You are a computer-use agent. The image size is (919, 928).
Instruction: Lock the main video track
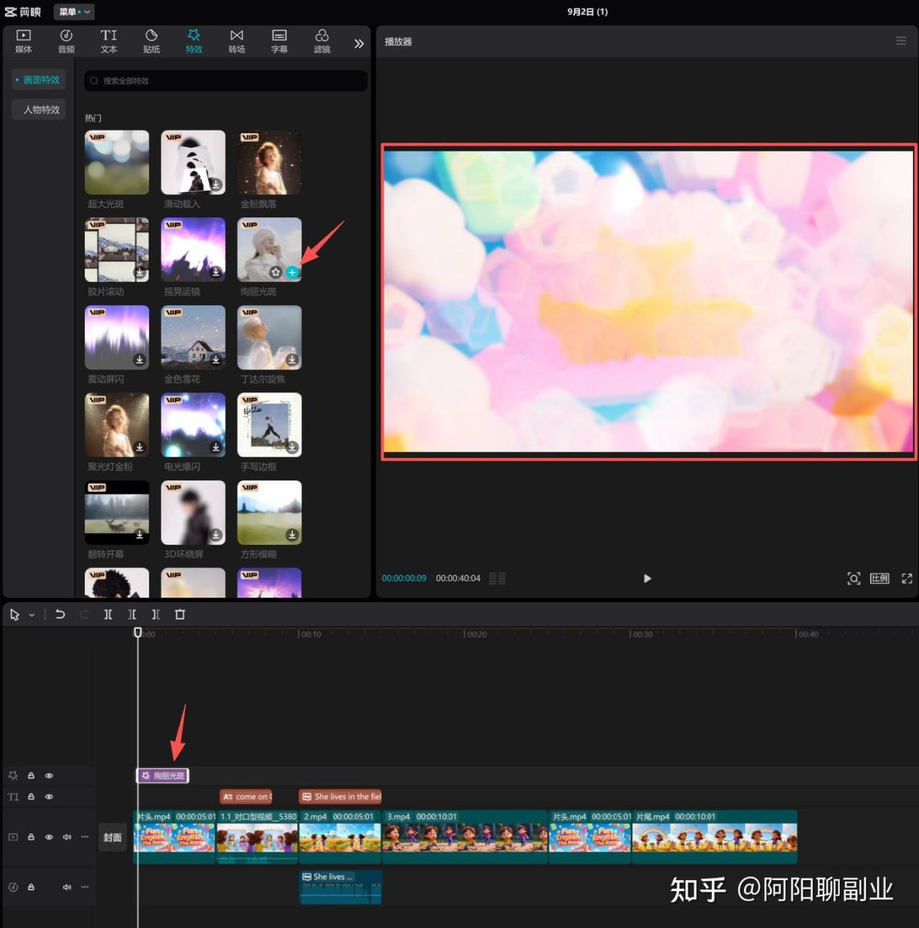click(x=31, y=837)
